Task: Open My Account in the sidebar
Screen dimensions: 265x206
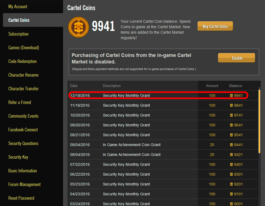Action: [x=18, y=7]
